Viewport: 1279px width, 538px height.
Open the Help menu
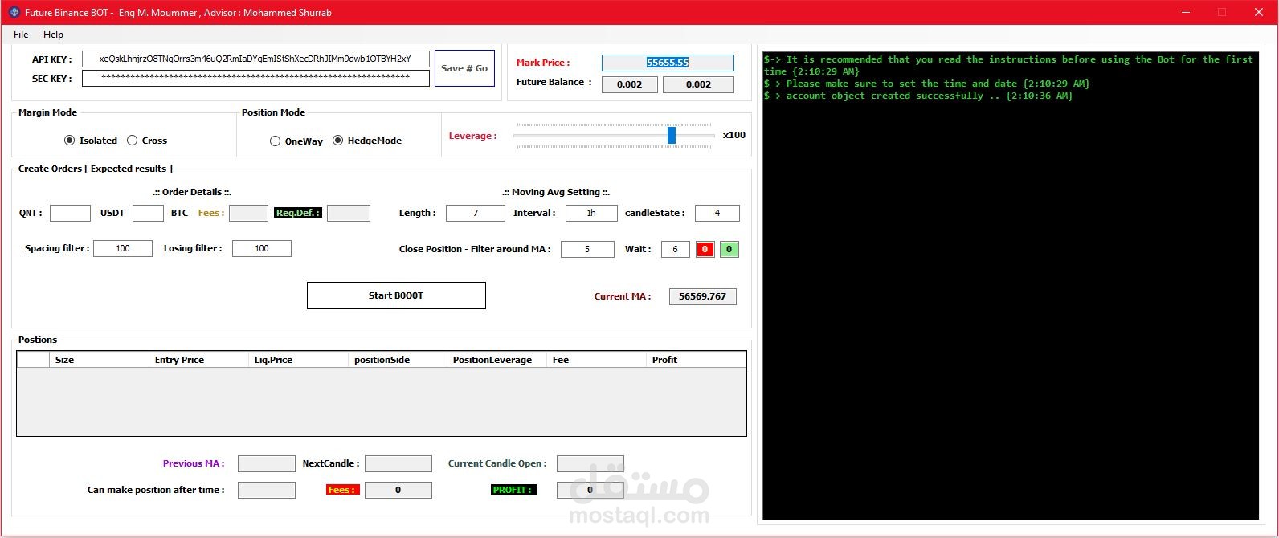53,35
